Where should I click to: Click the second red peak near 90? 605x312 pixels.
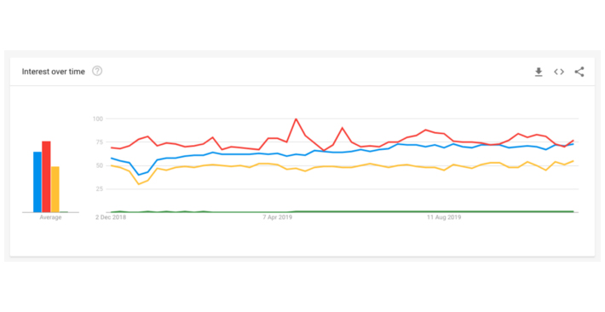[x=342, y=128]
